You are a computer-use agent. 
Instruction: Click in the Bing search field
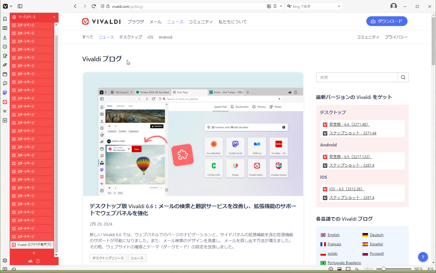314,6
